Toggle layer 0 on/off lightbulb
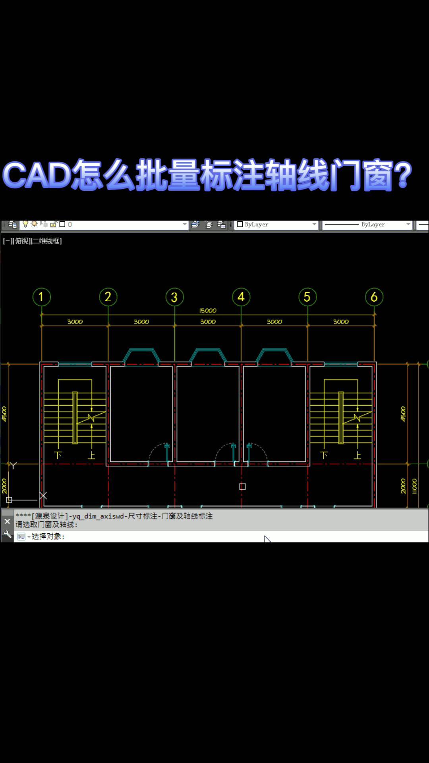 (x=25, y=224)
